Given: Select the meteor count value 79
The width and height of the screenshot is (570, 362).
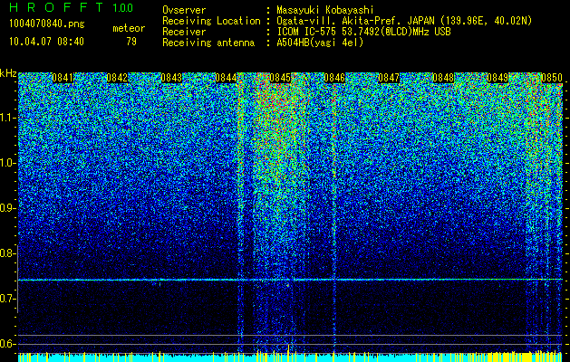Looking at the screenshot, I should [x=131, y=42].
